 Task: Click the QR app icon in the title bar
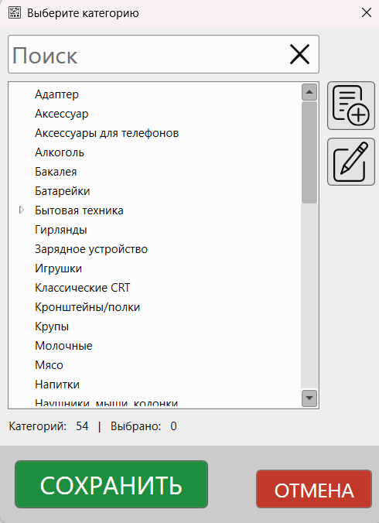click(x=15, y=13)
